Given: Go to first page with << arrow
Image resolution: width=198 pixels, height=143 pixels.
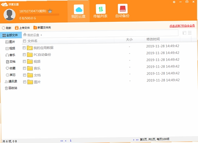Looking at the screenshot, I should (x=62, y=141).
